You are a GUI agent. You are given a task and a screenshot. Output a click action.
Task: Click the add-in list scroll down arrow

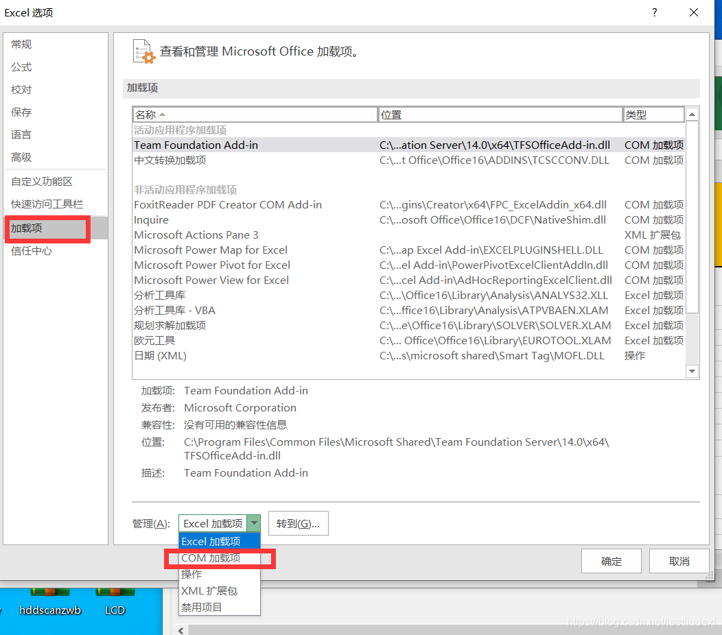(x=692, y=371)
